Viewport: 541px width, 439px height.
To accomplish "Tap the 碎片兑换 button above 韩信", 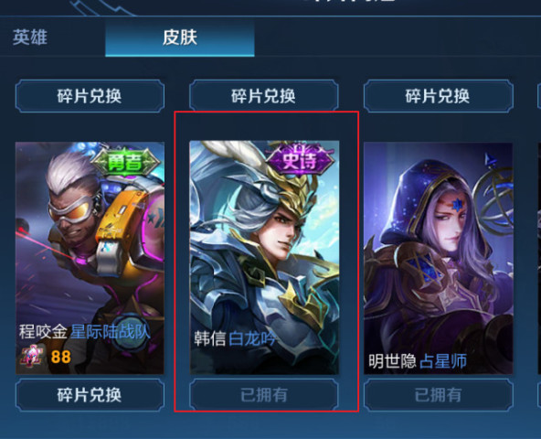I will (263, 96).
